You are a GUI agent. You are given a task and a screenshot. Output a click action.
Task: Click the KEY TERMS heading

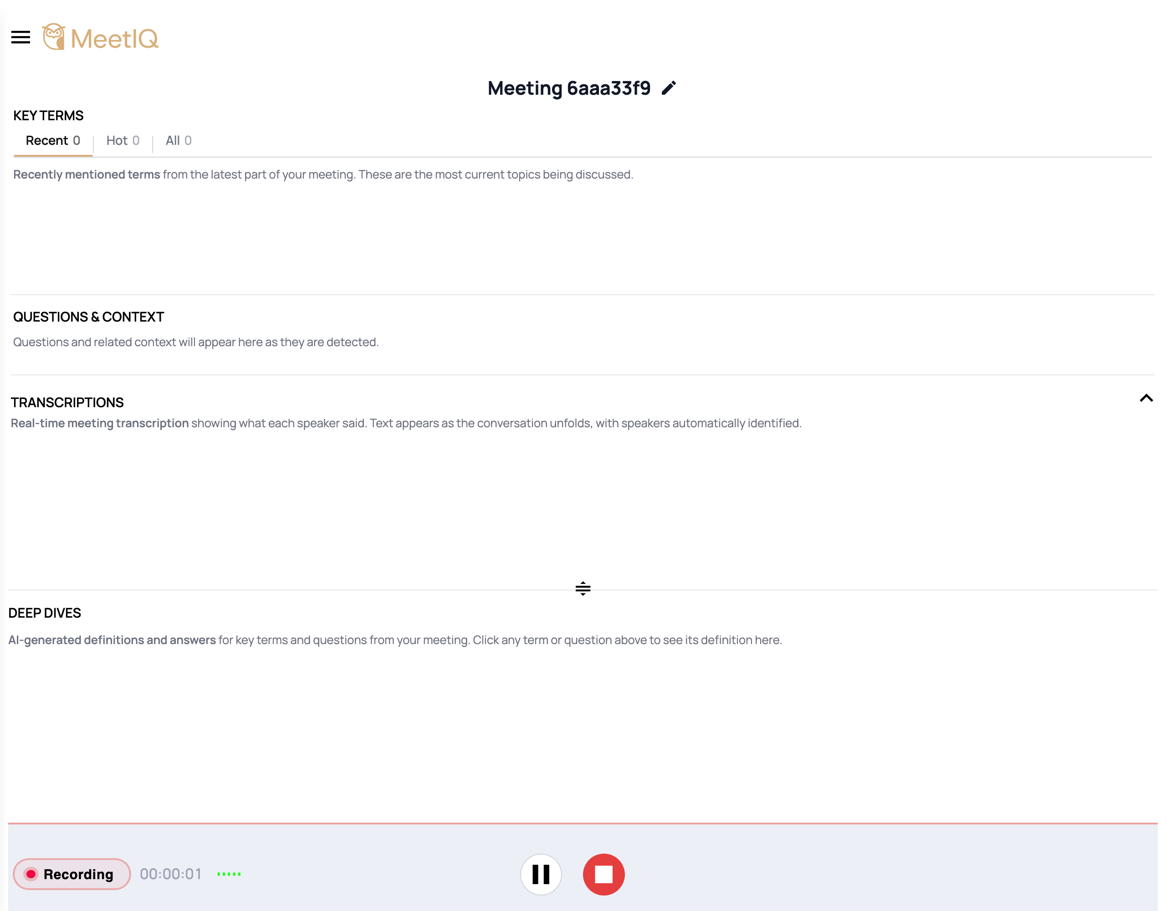coord(49,116)
